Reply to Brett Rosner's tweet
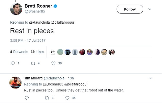Viewport: 162px width, 103px height. tap(13, 63)
